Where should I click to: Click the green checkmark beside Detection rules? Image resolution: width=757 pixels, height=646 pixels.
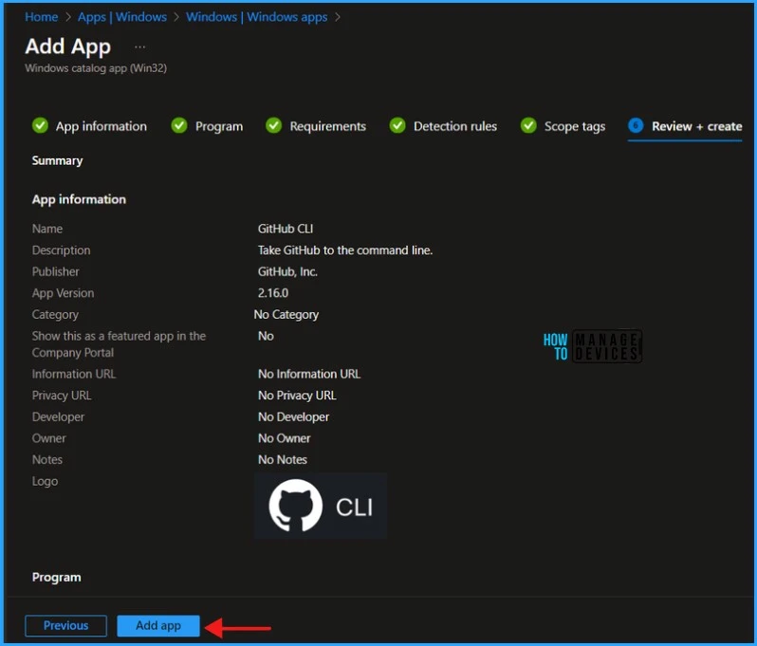click(397, 125)
